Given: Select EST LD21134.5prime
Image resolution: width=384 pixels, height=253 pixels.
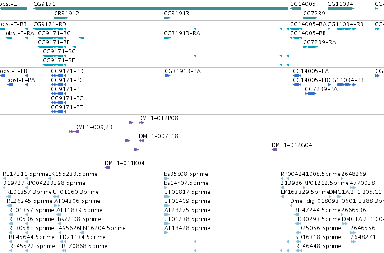Looking at the screenshot, I should click(x=174, y=242).
